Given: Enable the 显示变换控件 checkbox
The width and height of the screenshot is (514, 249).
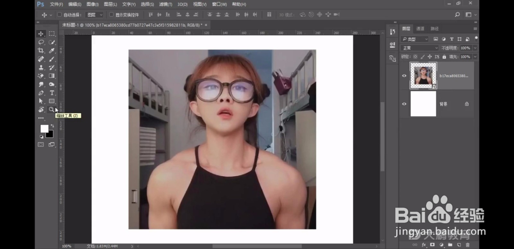Looking at the screenshot, I should (111, 15).
